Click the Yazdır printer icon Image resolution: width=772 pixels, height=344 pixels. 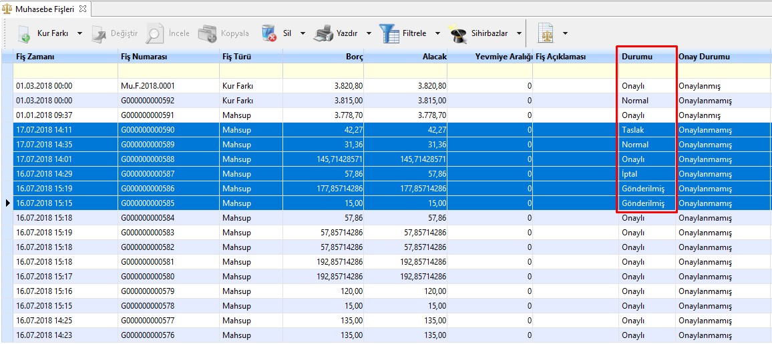pos(323,33)
